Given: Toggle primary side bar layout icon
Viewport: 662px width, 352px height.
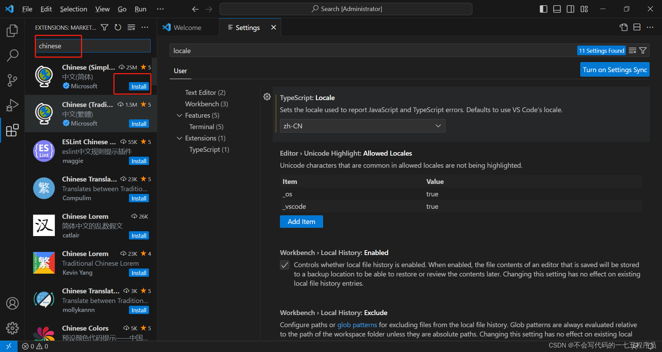Looking at the screenshot, I should pos(543,9).
